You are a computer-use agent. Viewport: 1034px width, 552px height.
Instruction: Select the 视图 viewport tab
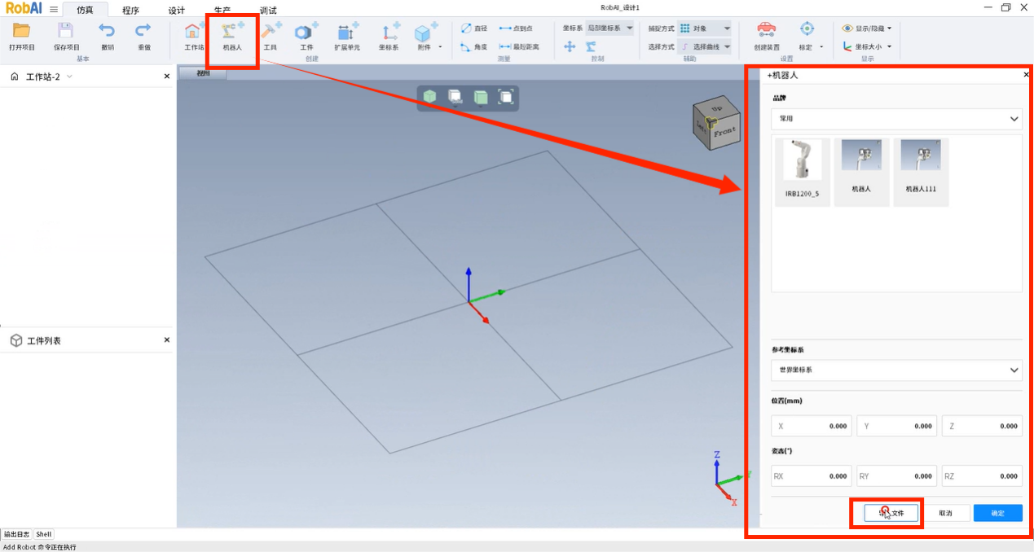[203, 73]
